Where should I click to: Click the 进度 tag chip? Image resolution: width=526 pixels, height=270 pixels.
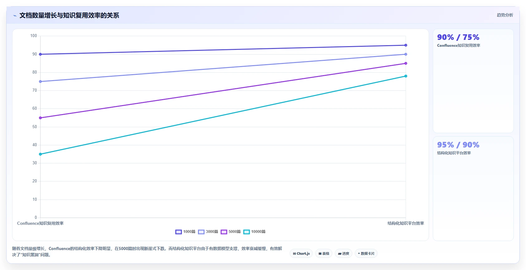344,253
